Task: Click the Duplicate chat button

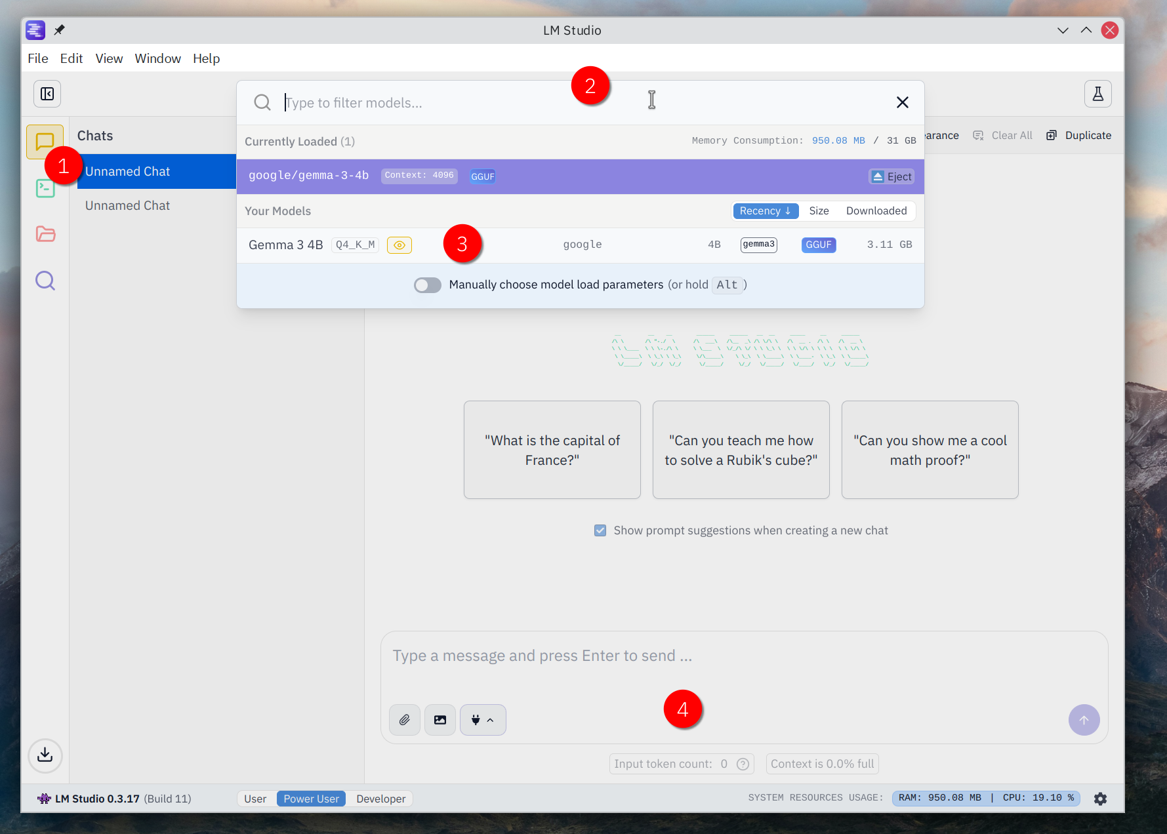Action: click(x=1079, y=136)
